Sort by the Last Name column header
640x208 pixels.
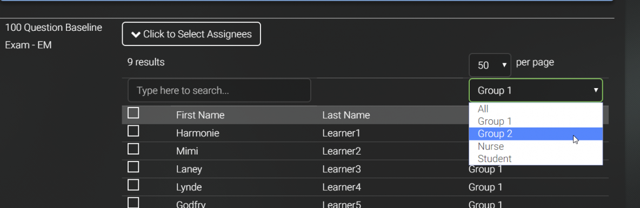pyautogui.click(x=346, y=115)
